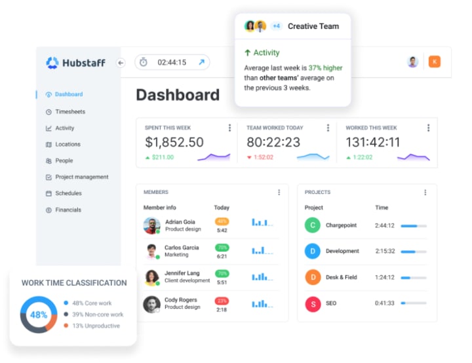
Task: Click the 131:42:11 worked this week value
Action: point(372,142)
